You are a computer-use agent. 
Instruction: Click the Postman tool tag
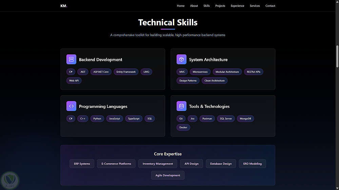coord(207,119)
